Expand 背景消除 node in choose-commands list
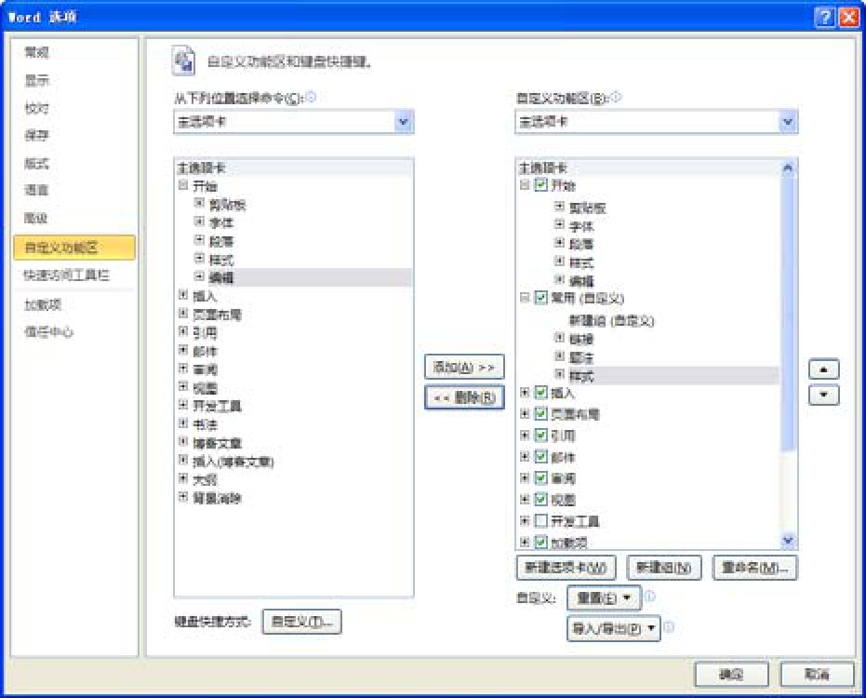Screen dimensions: 866x698 [183, 496]
